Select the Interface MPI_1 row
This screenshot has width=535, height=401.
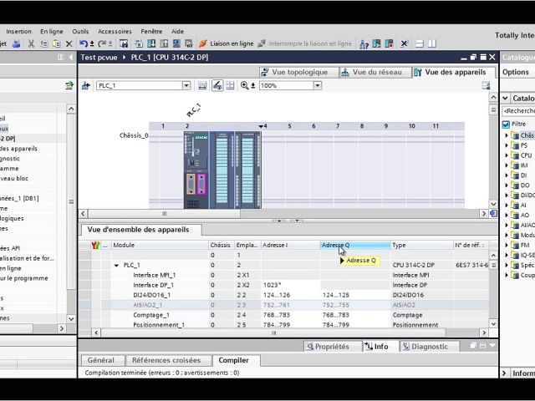[x=283, y=275]
